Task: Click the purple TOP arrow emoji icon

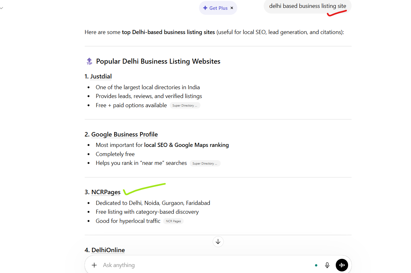Action: [89, 61]
